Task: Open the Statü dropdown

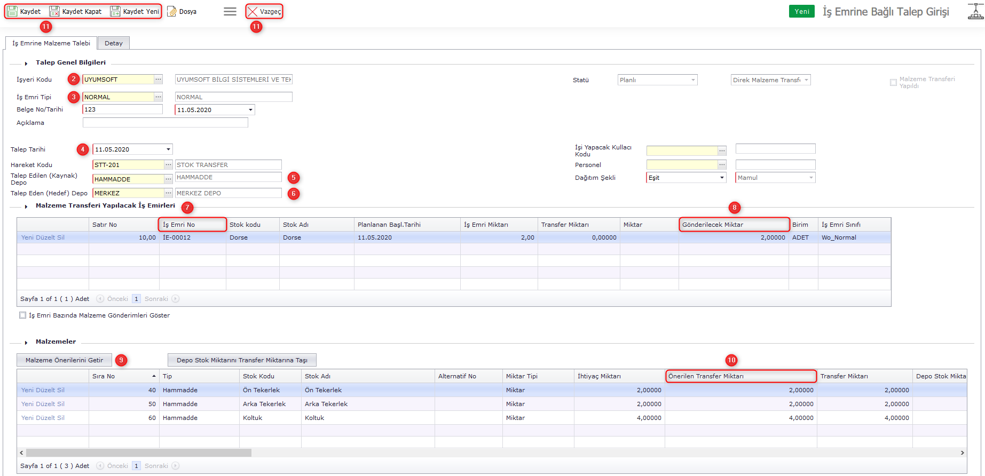Action: pos(693,80)
